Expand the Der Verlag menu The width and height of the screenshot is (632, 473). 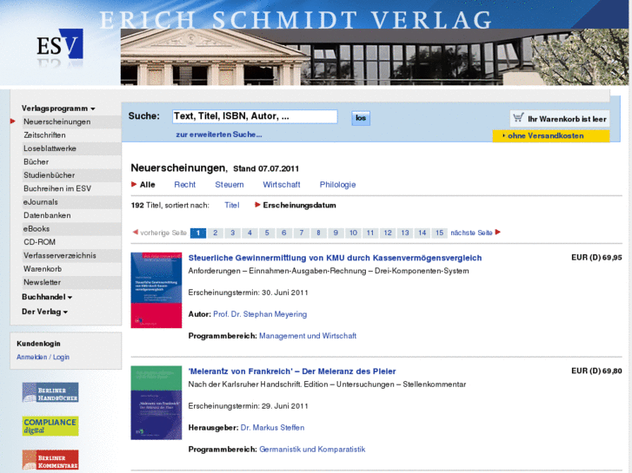click(44, 312)
